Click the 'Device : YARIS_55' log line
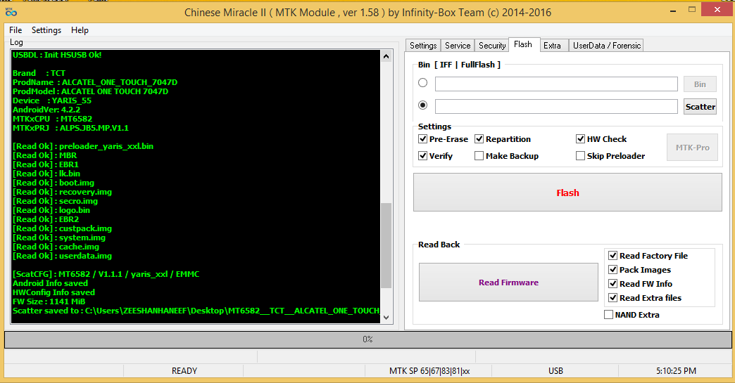The image size is (735, 383). (52, 100)
